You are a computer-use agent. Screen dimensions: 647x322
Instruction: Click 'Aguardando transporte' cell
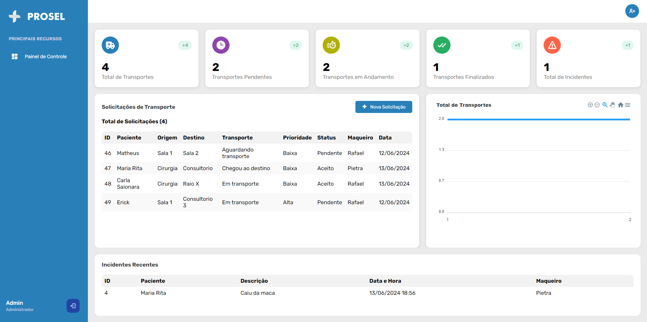(x=237, y=153)
